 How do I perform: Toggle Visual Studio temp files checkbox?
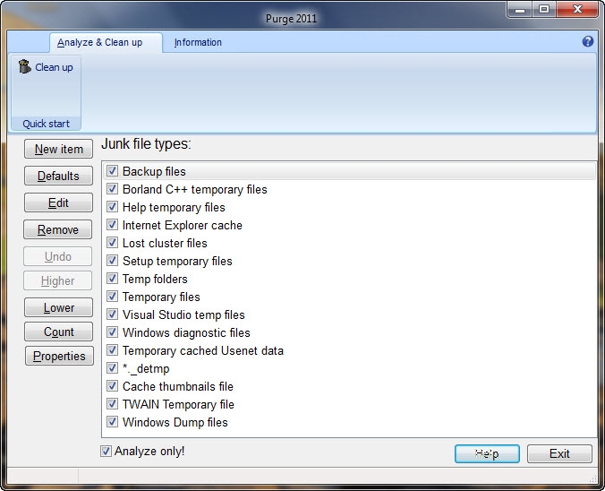(113, 314)
